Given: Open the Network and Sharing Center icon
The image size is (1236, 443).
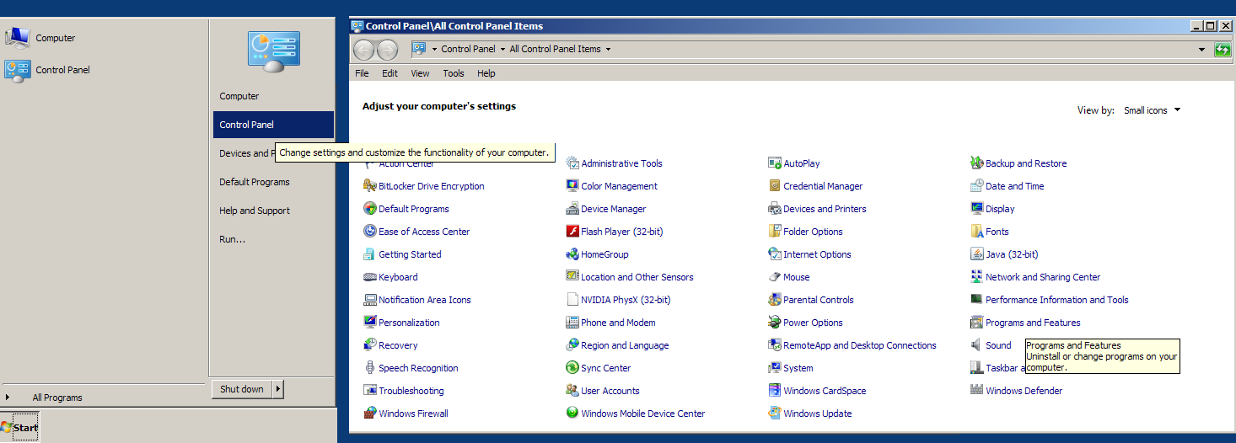Looking at the screenshot, I should click(977, 277).
